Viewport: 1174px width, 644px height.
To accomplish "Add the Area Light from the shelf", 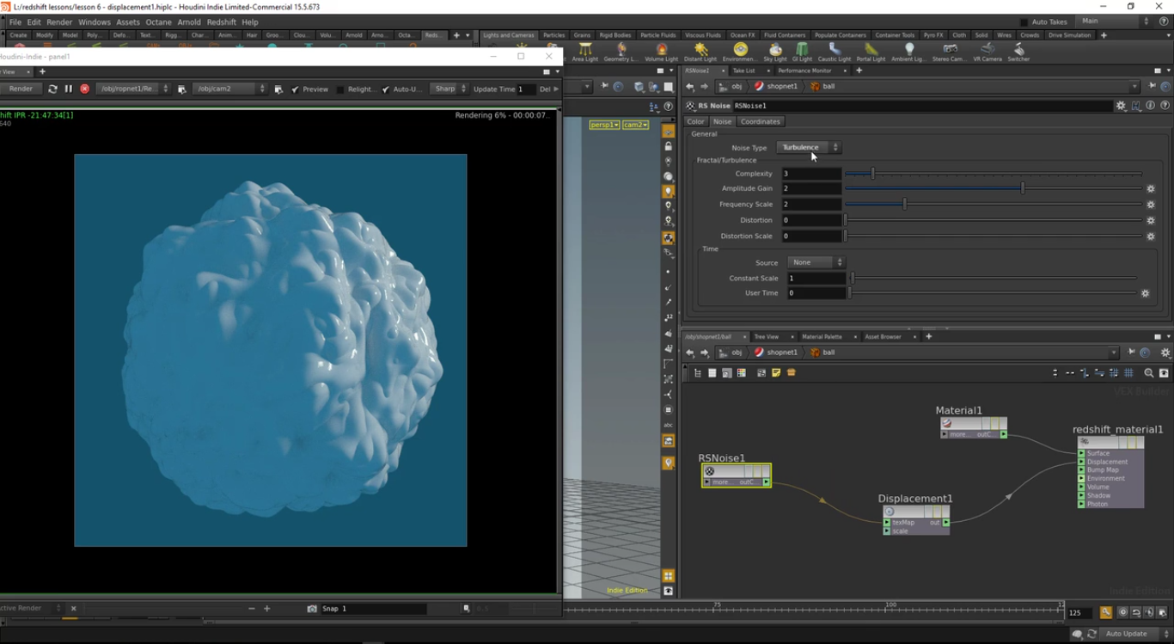I will 585,52.
